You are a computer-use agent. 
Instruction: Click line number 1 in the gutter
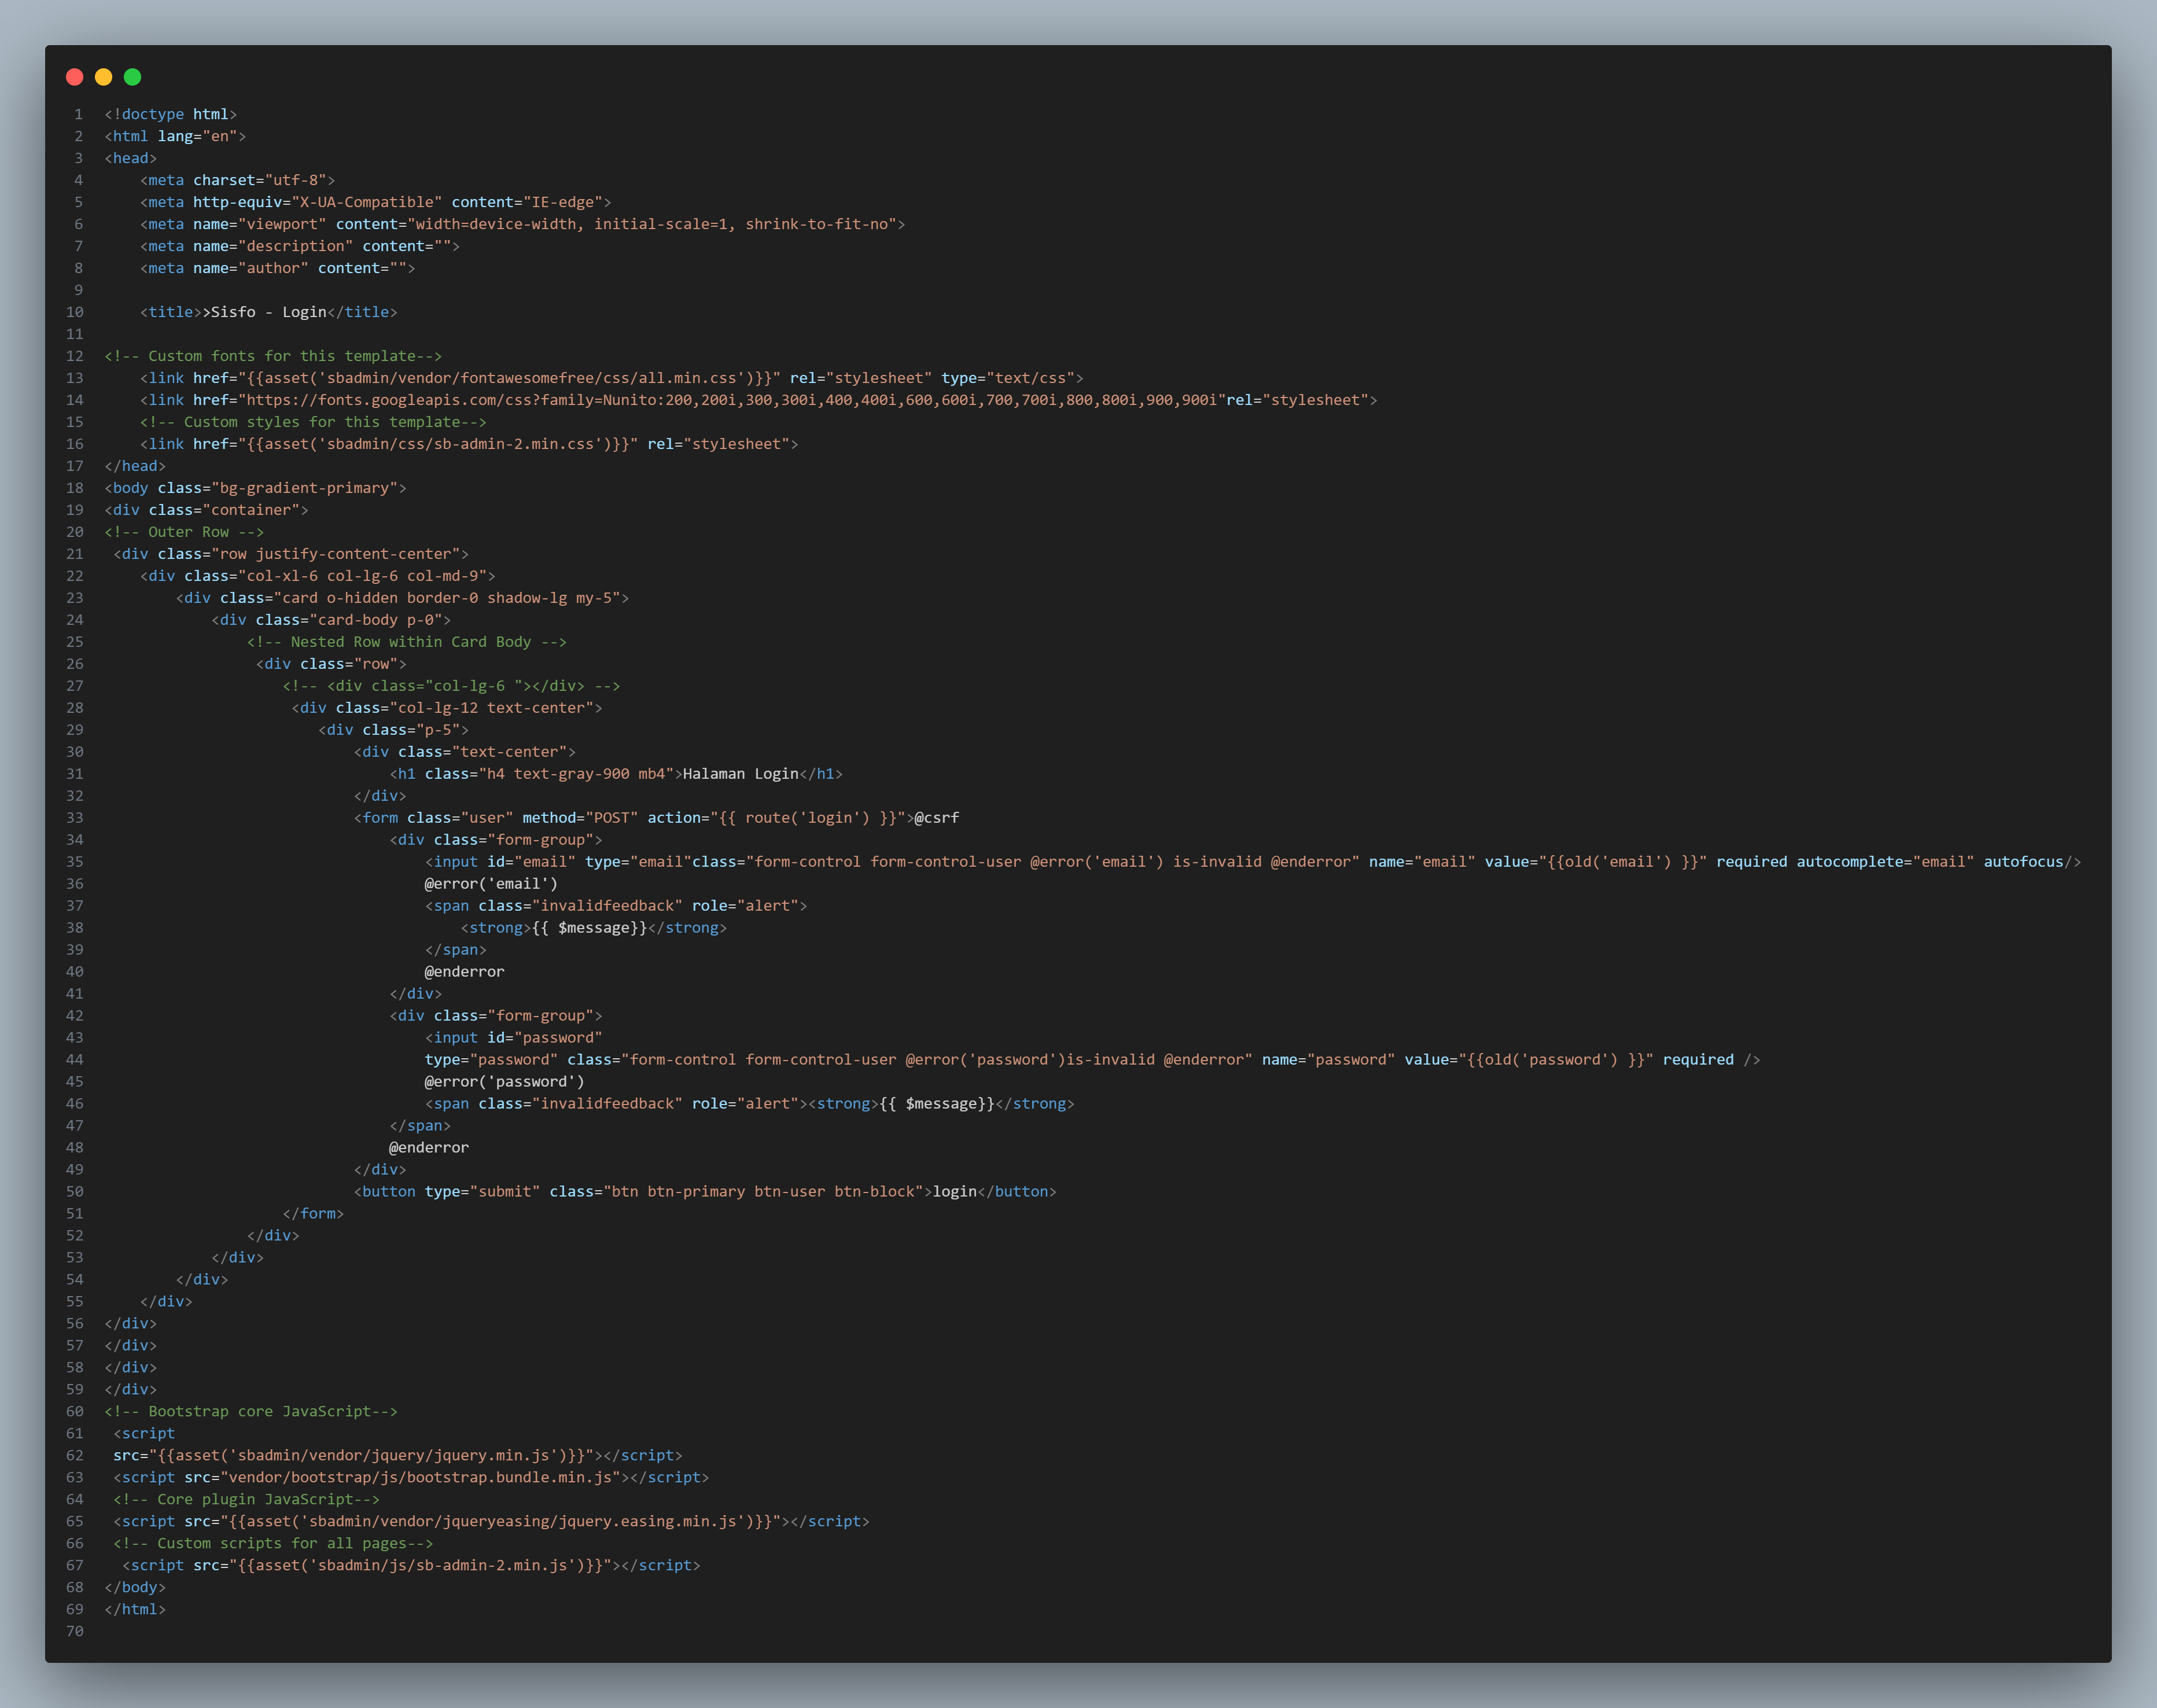pos(78,114)
